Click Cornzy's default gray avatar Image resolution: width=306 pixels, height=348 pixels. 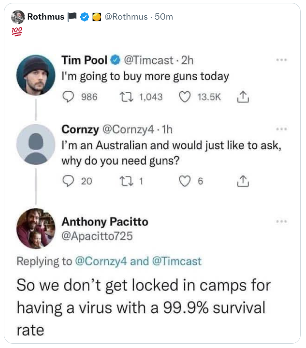click(36, 144)
